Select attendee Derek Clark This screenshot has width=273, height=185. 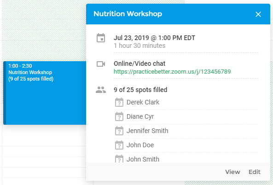click(143, 102)
